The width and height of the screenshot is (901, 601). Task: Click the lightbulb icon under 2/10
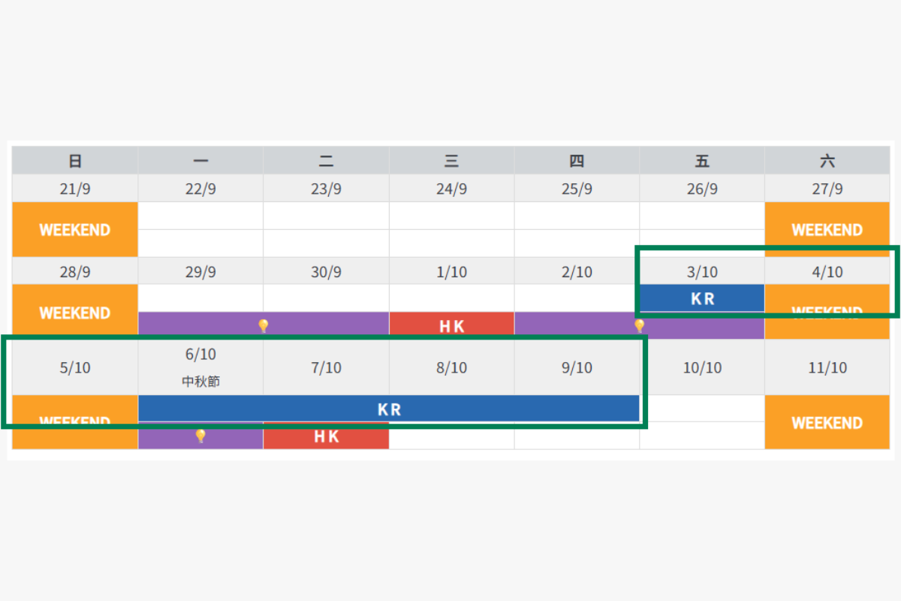(639, 326)
